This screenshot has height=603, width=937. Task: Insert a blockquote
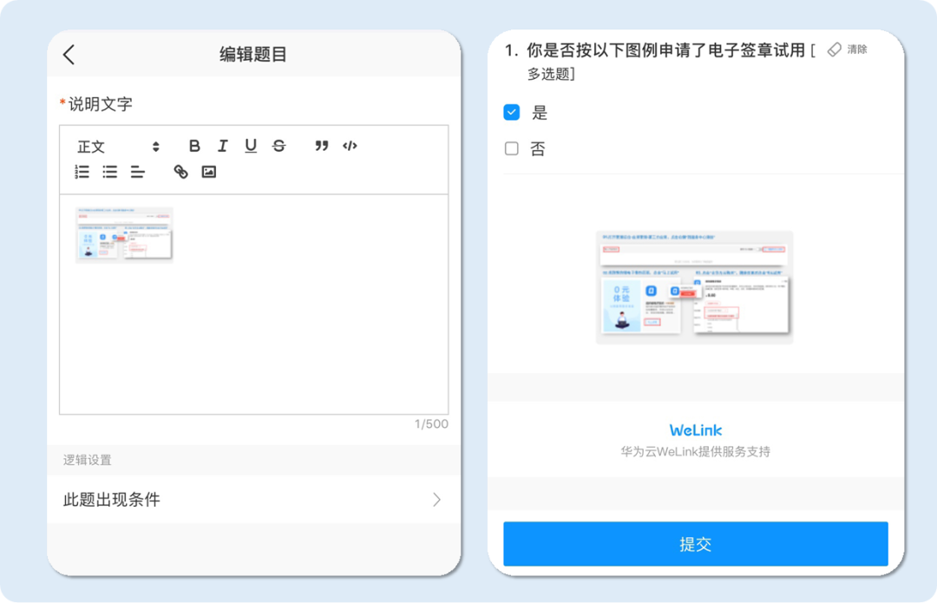tap(322, 146)
